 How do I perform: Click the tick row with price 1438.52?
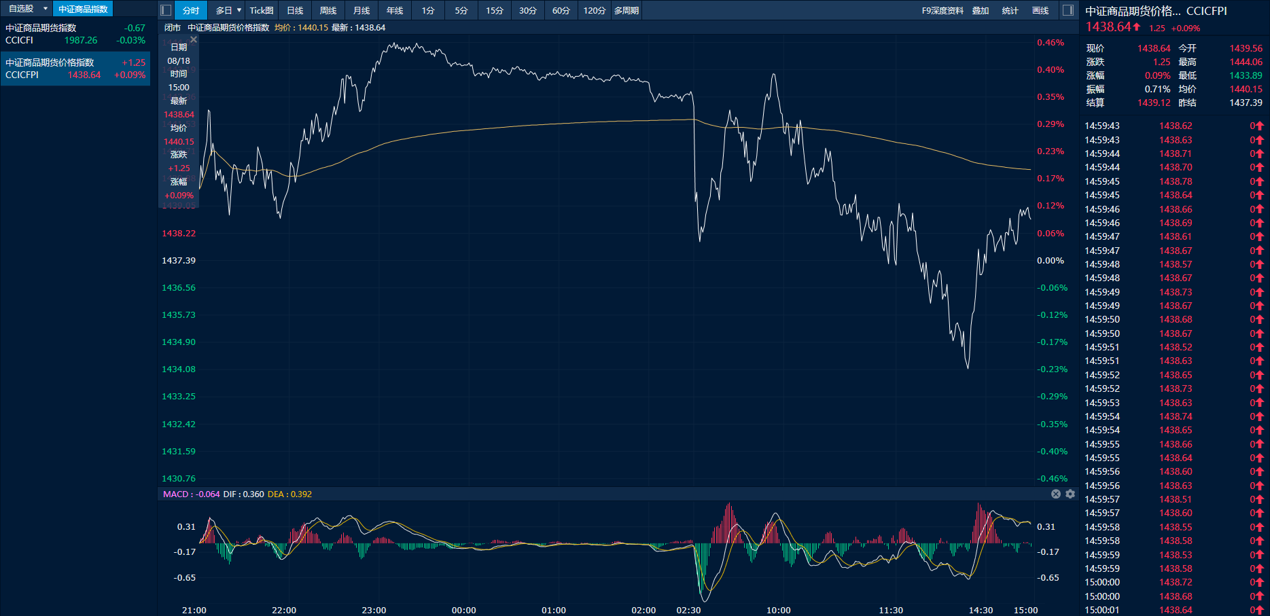pyautogui.click(x=1174, y=347)
